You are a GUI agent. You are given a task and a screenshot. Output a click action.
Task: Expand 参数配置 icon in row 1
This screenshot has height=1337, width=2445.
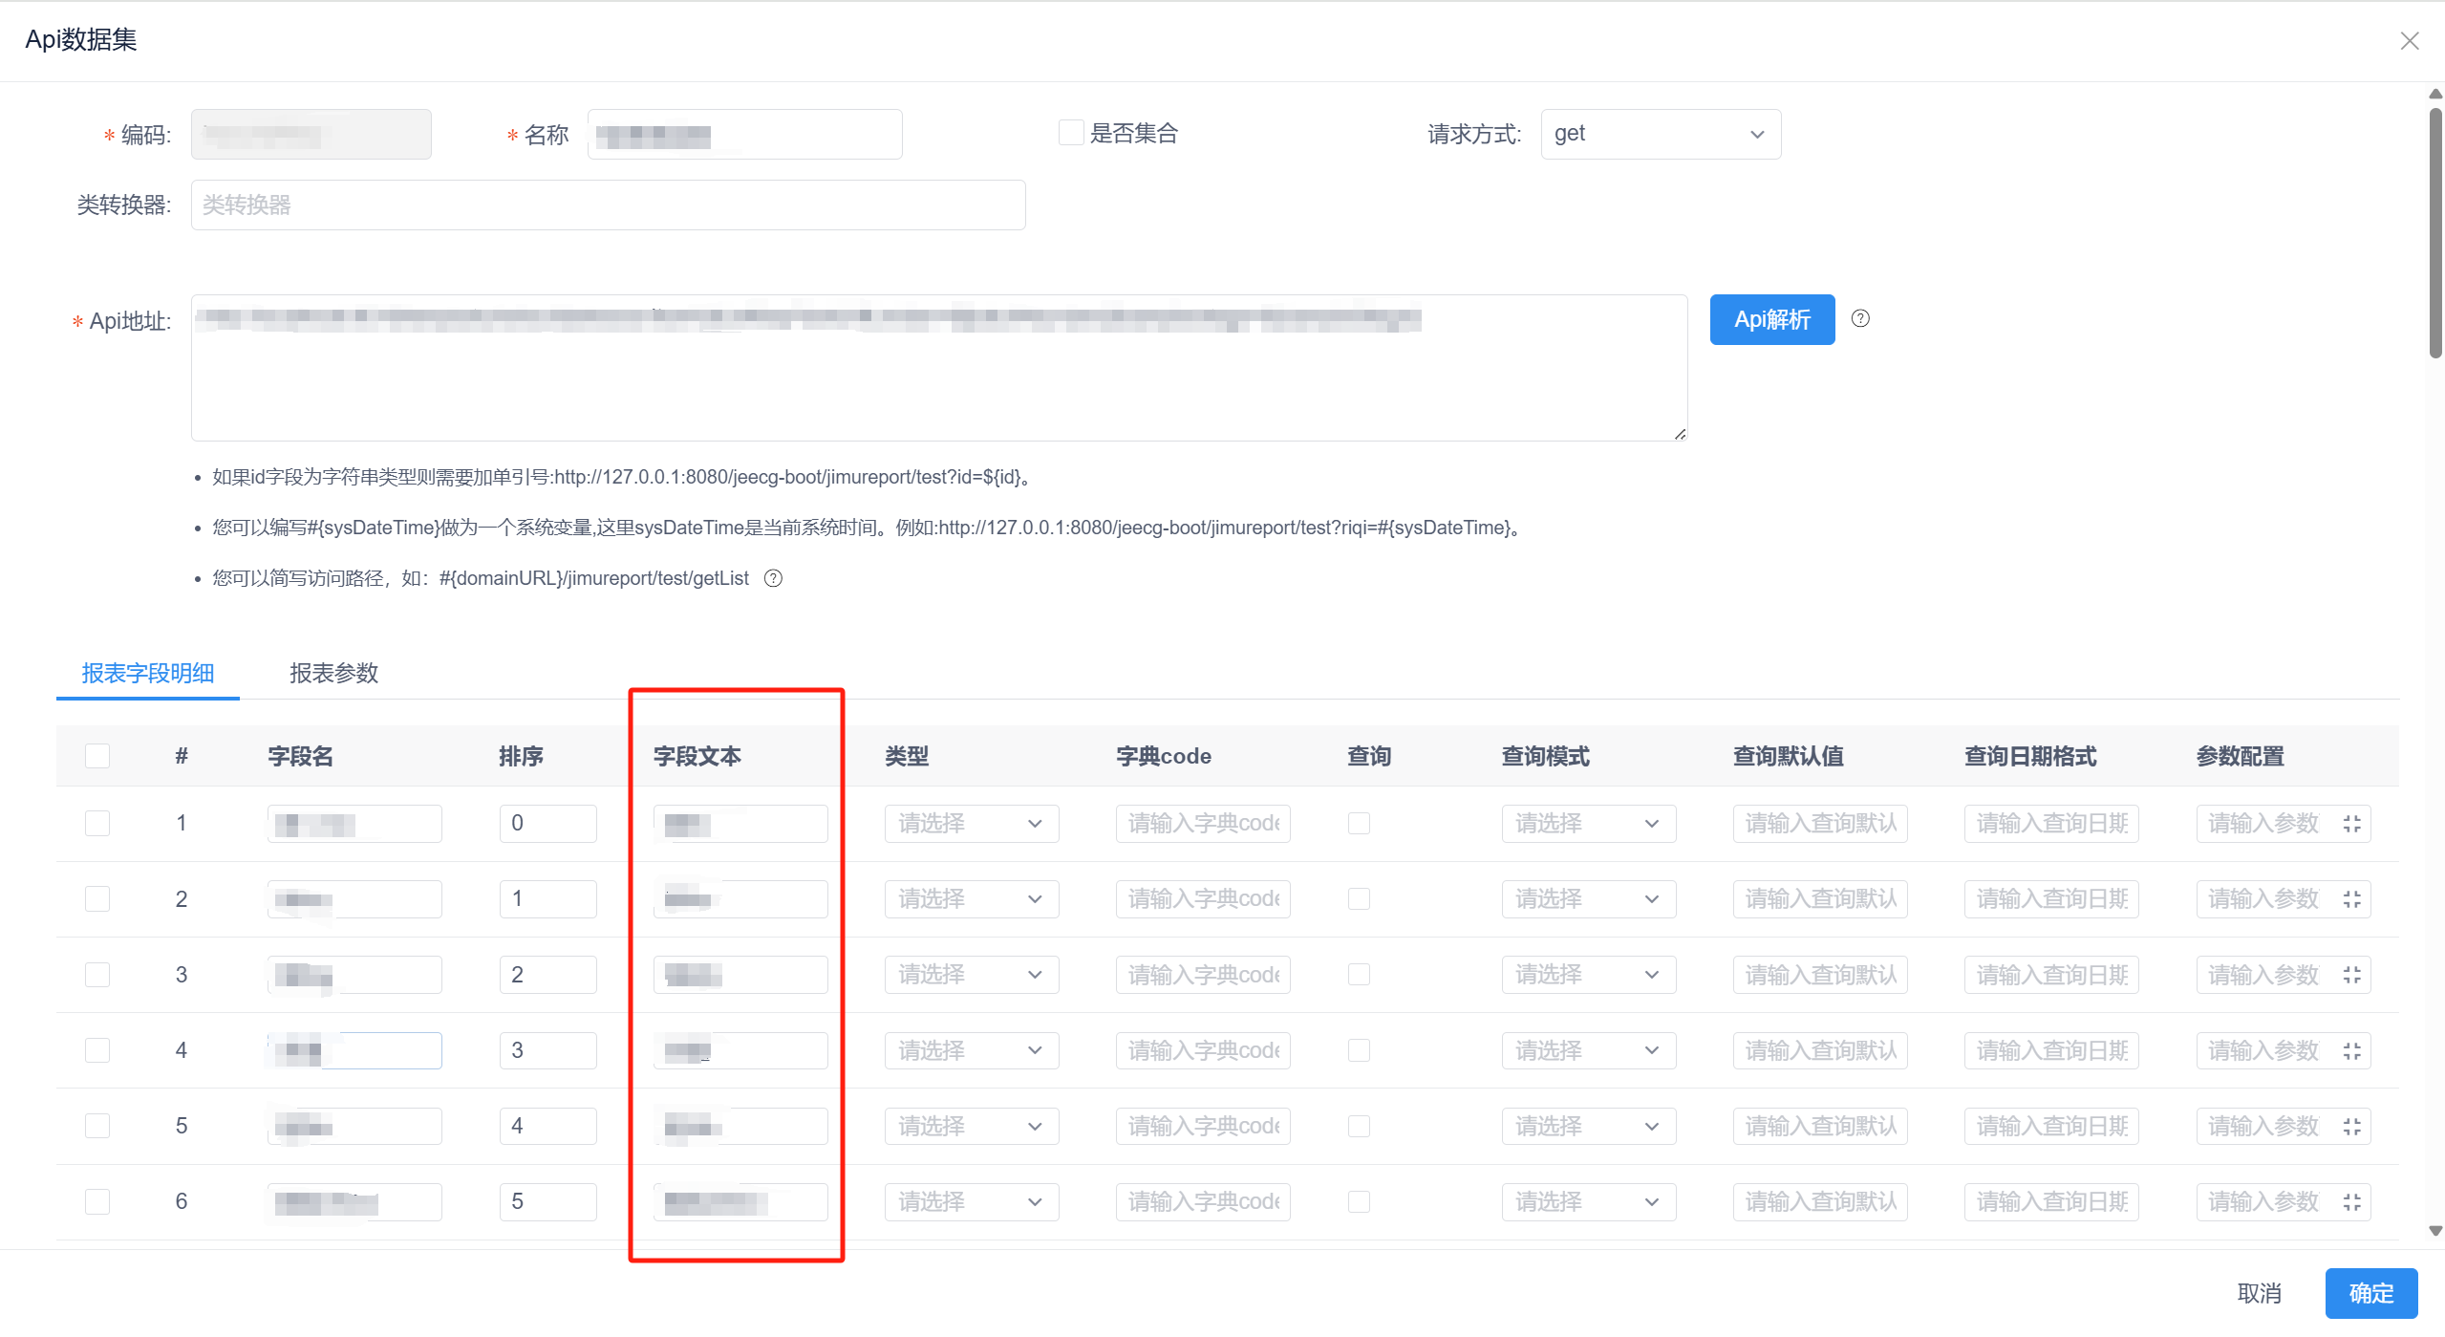point(2351,824)
